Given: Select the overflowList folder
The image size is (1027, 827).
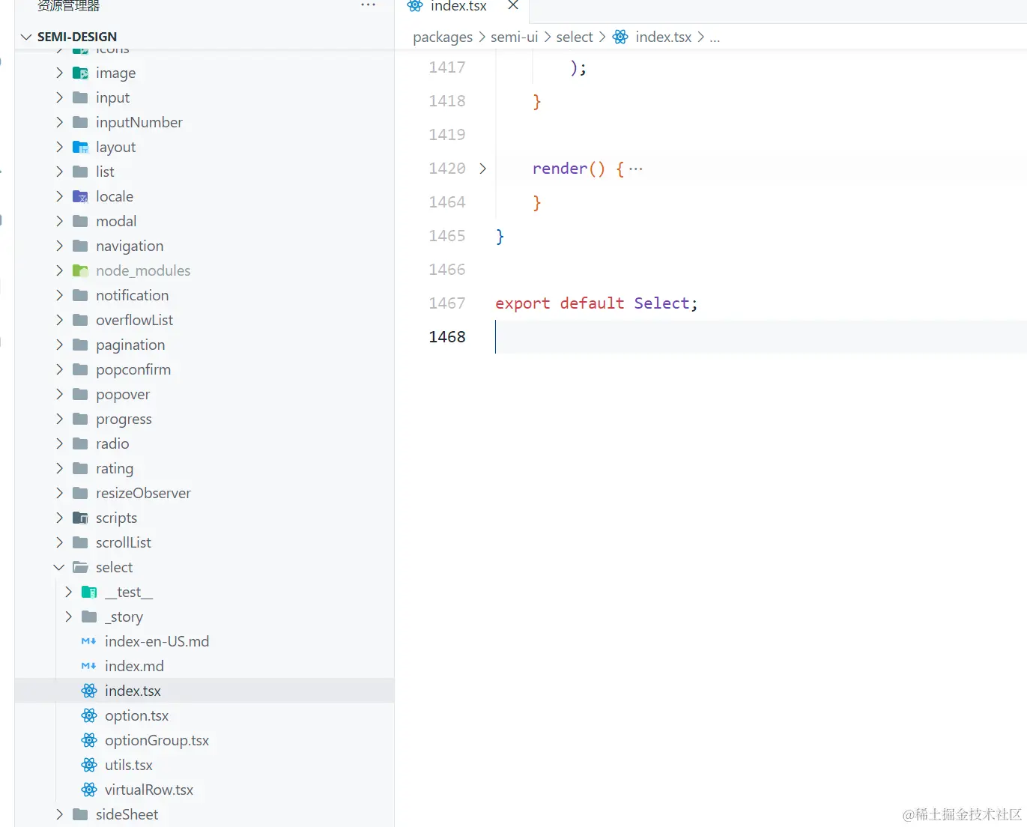Looking at the screenshot, I should (x=205, y=320).
